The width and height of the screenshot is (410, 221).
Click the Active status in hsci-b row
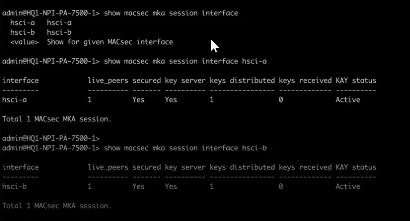click(x=348, y=187)
